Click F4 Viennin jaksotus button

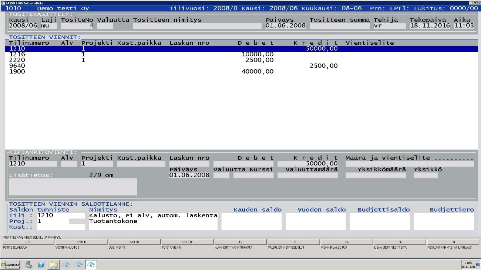[347, 242]
